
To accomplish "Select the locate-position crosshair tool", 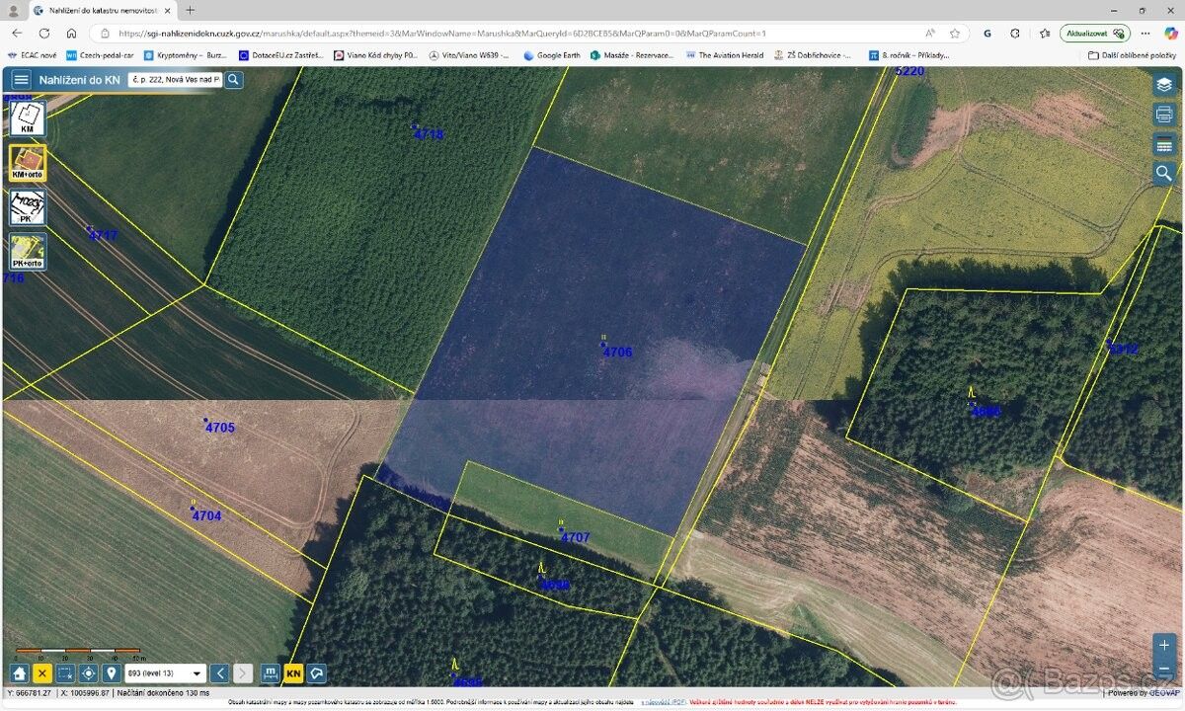I will pyautogui.click(x=89, y=673).
